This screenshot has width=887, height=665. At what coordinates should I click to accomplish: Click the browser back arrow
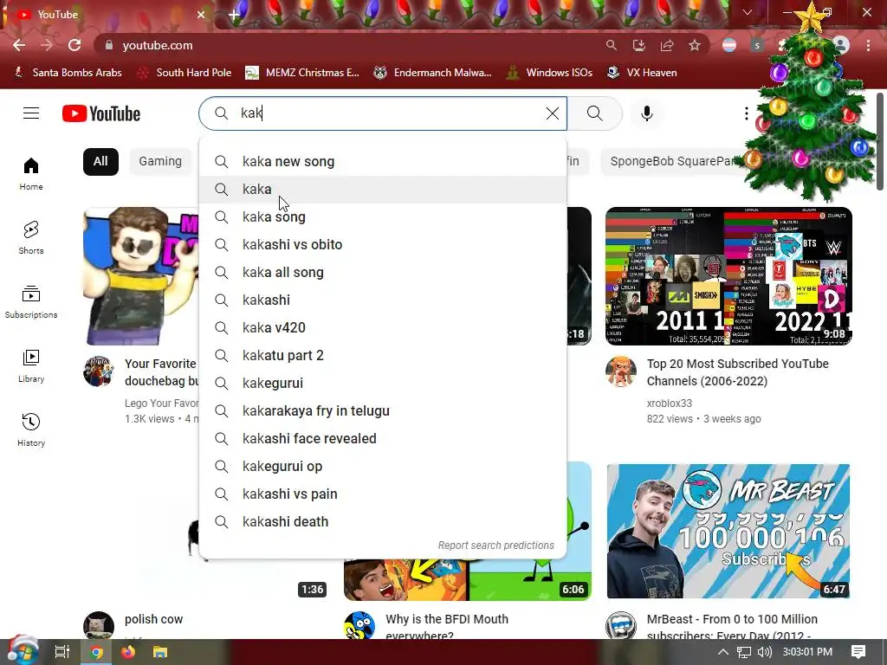pyautogui.click(x=19, y=45)
